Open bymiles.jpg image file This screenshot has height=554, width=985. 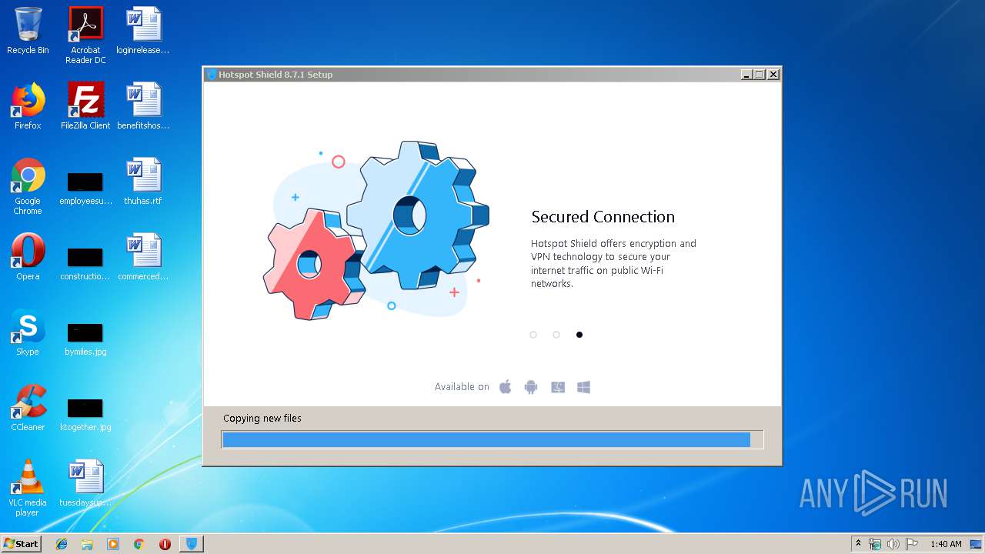pyautogui.click(x=85, y=338)
